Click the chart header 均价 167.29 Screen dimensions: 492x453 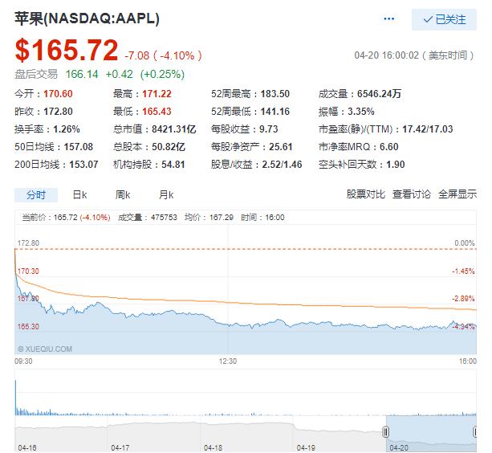(209, 217)
